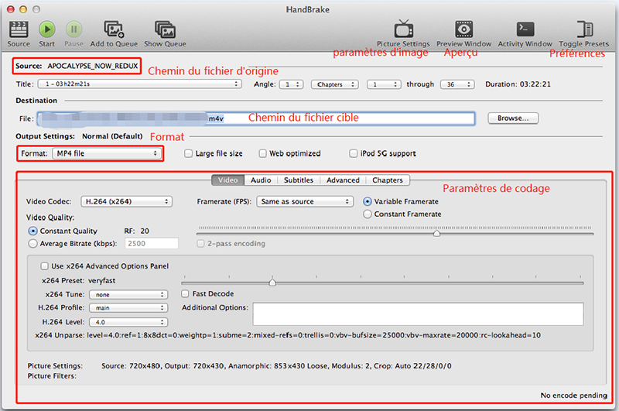
Task: Click the APOCALYPSE_NOW_REDUX source name
Action: point(93,66)
